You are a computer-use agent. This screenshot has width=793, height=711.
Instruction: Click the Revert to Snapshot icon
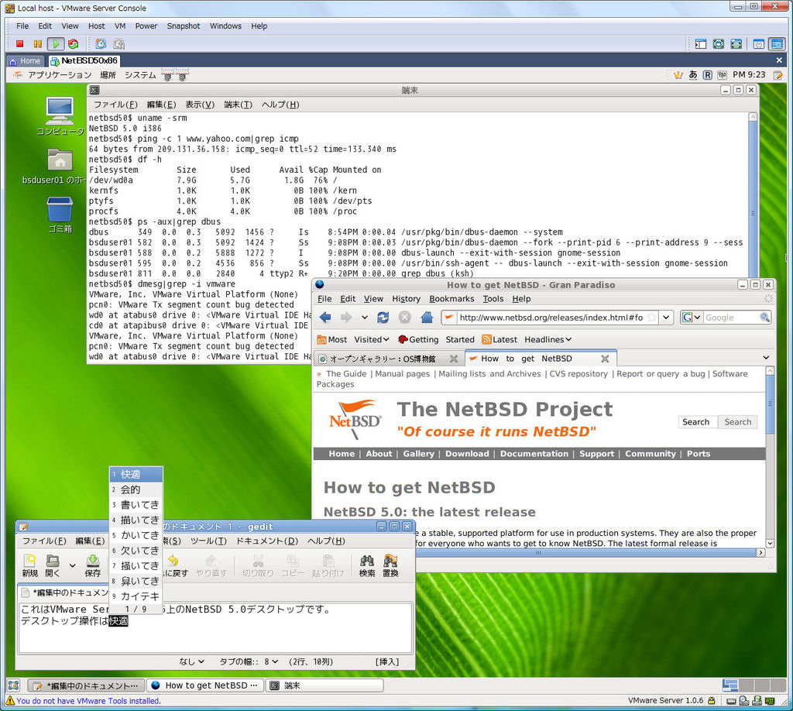(x=118, y=44)
